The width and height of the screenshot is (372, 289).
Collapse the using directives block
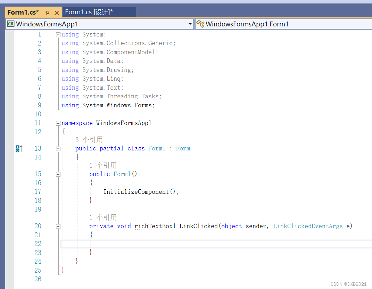click(x=58, y=35)
